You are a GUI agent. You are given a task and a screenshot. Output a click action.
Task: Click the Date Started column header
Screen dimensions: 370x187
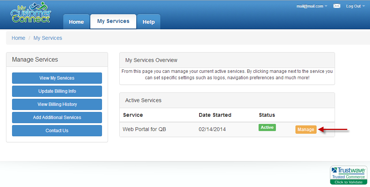(215, 115)
